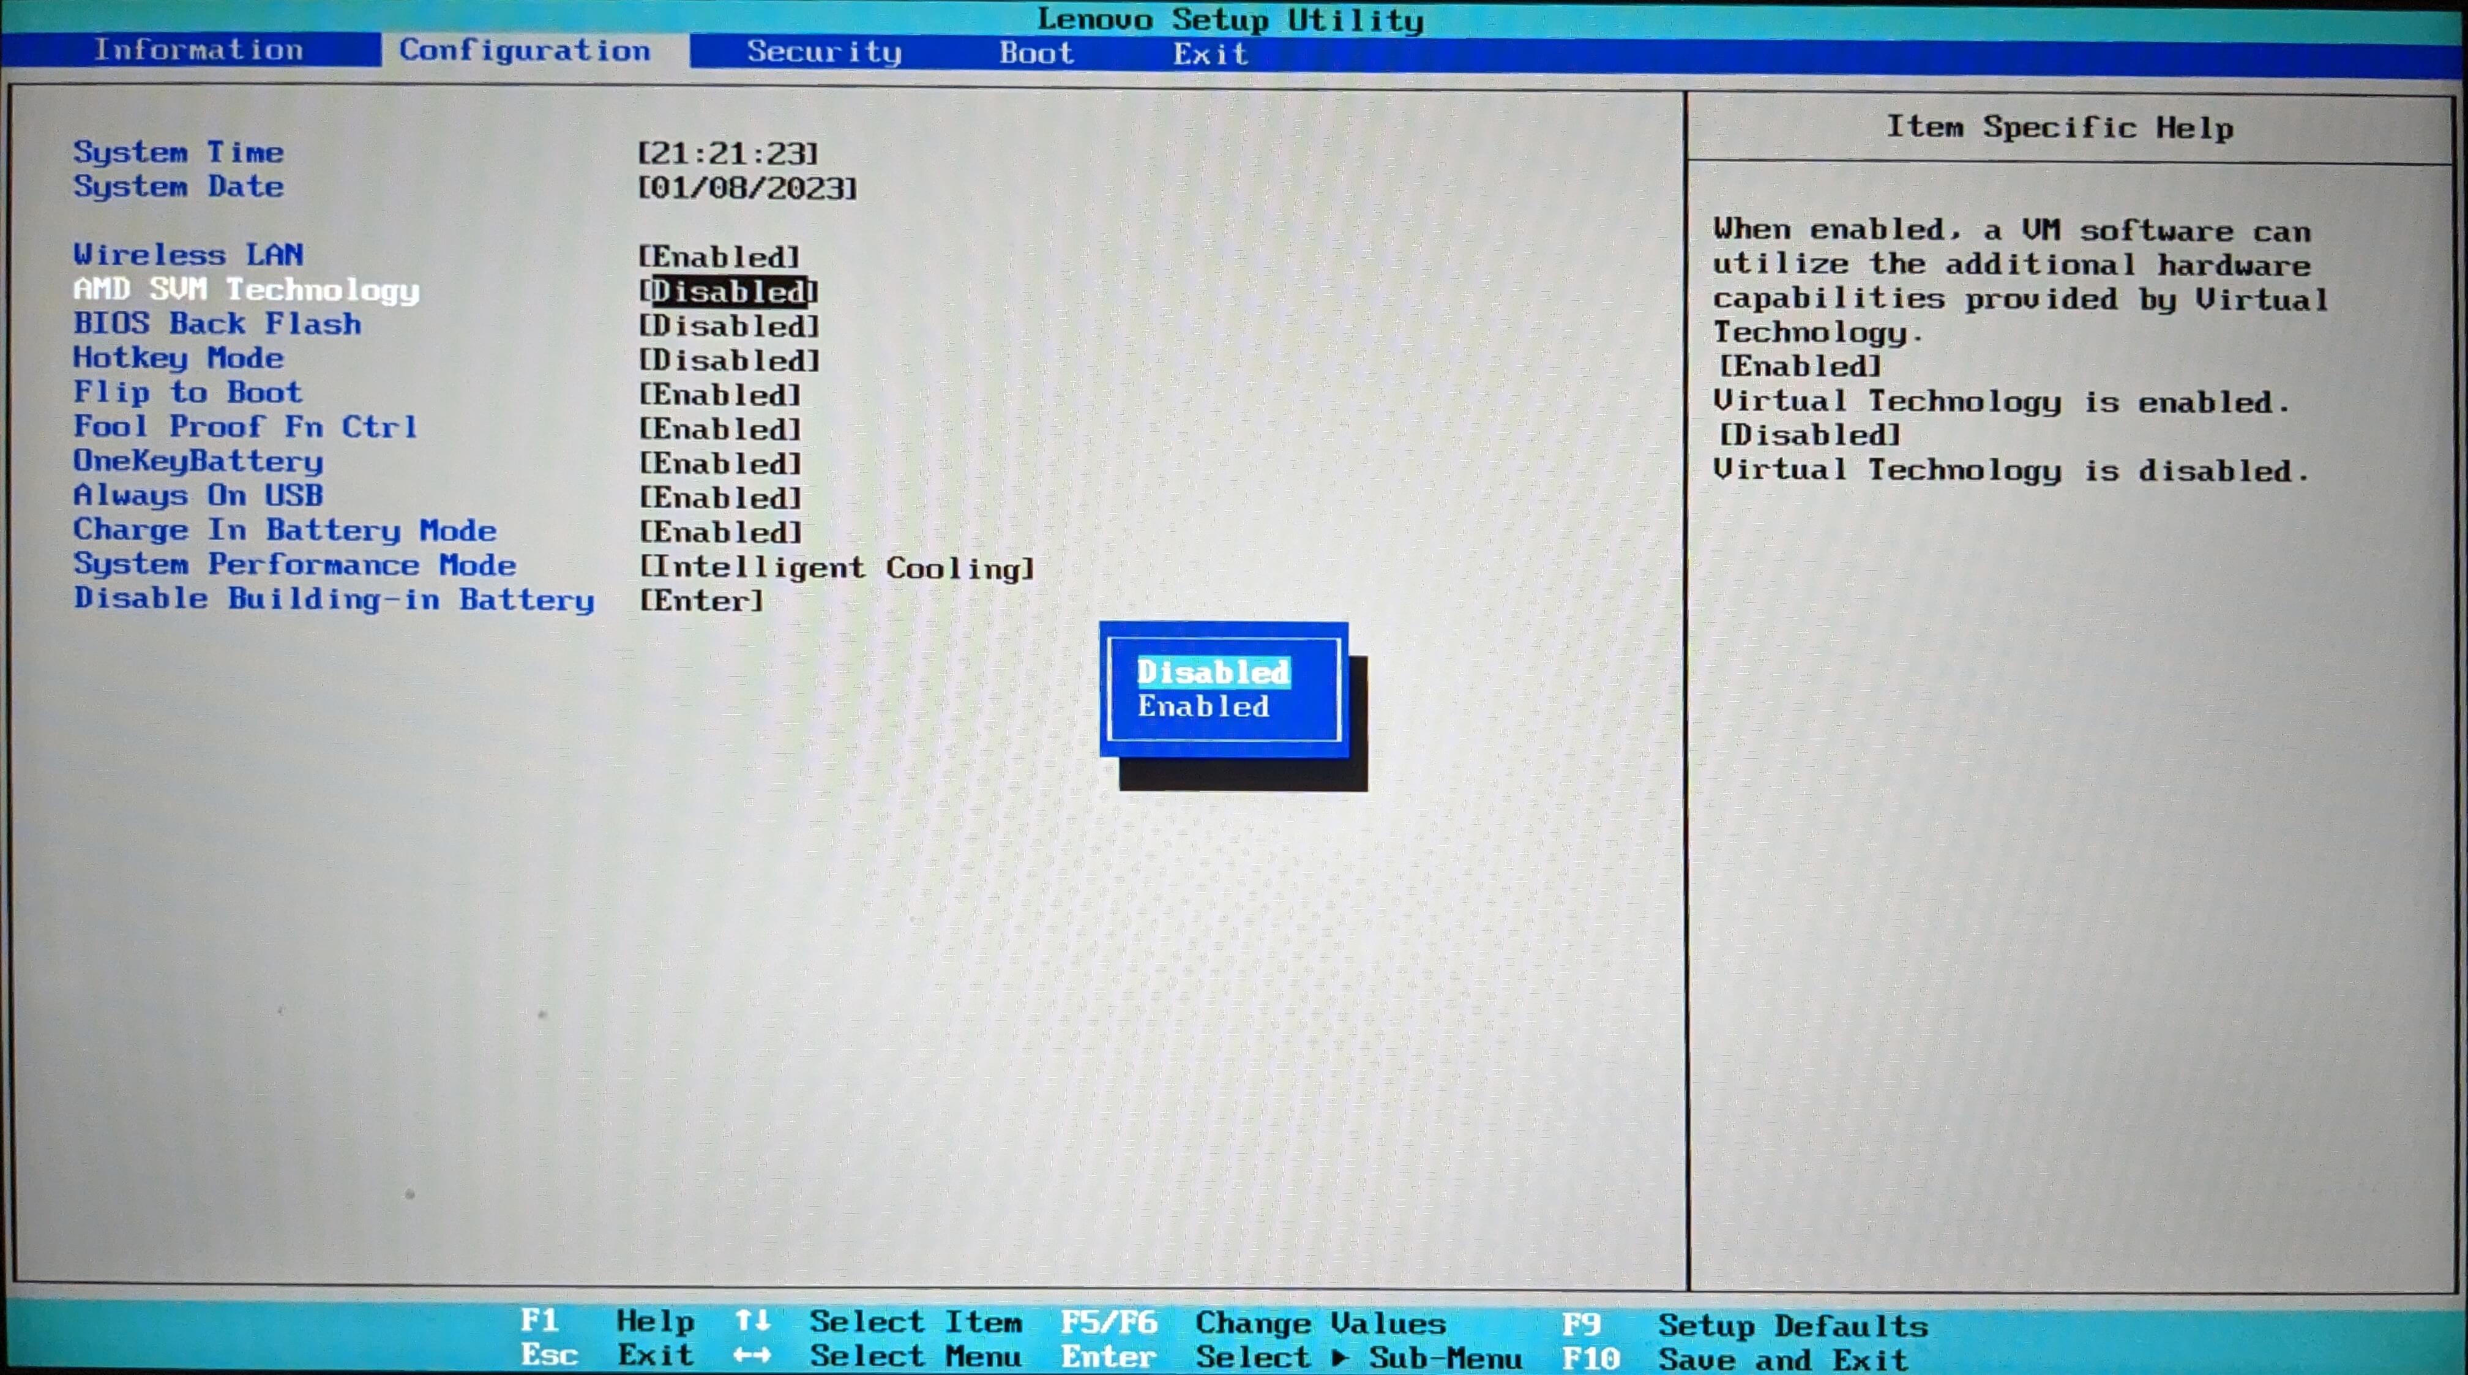This screenshot has height=1375, width=2468.
Task: Select Enabled in the popup list
Action: [x=1202, y=707]
